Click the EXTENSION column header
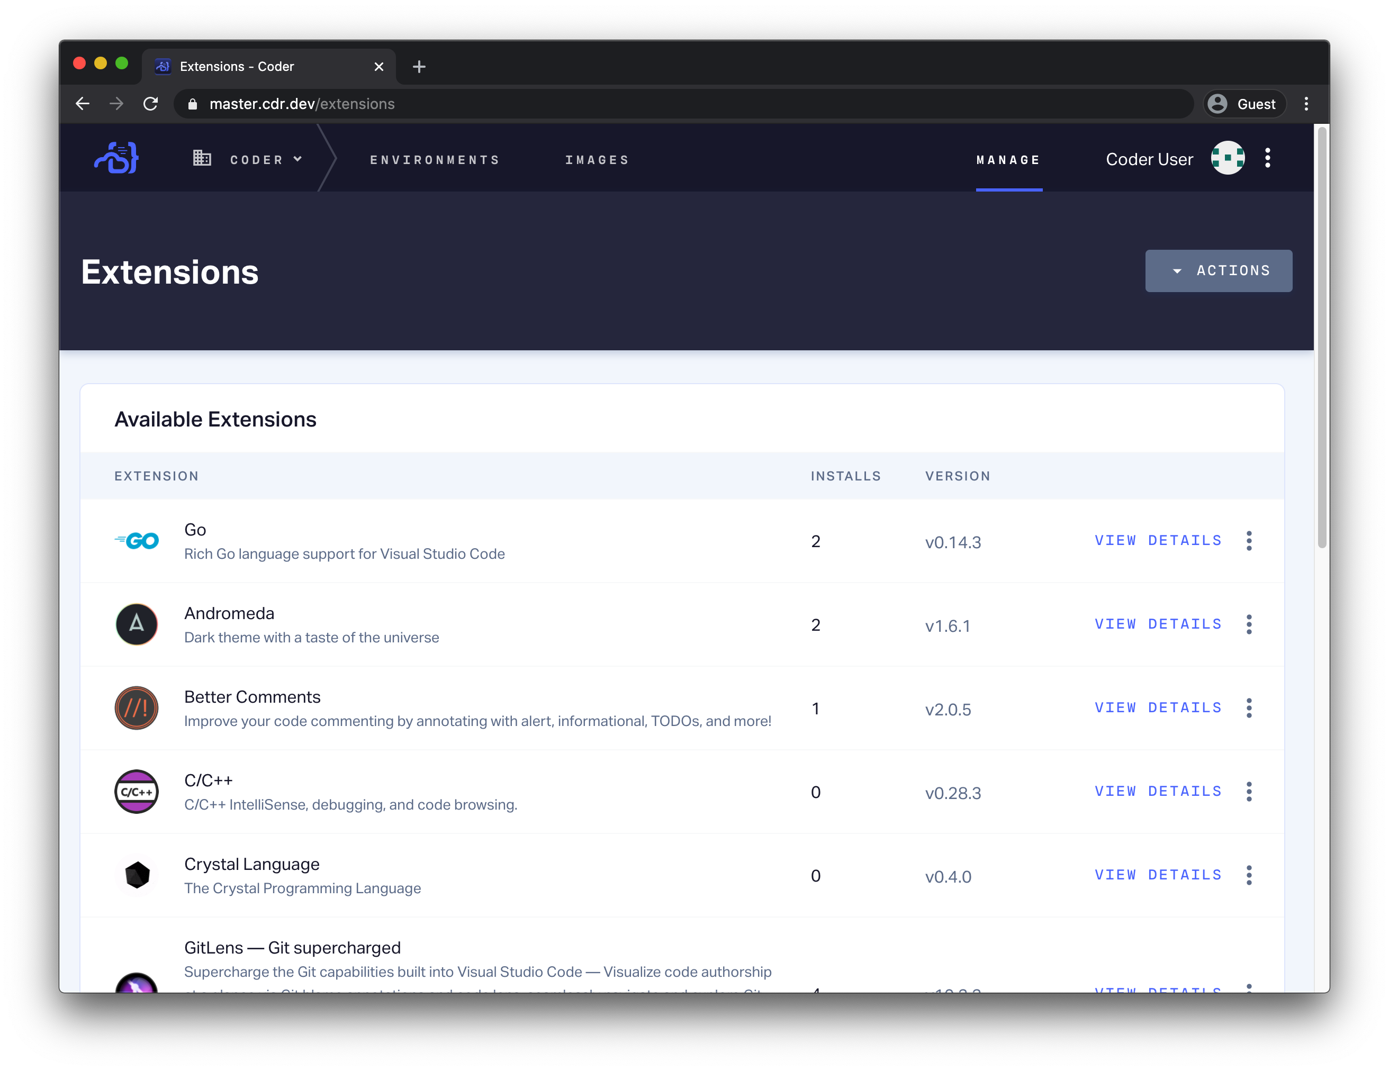Viewport: 1389px width, 1071px height. 157,476
